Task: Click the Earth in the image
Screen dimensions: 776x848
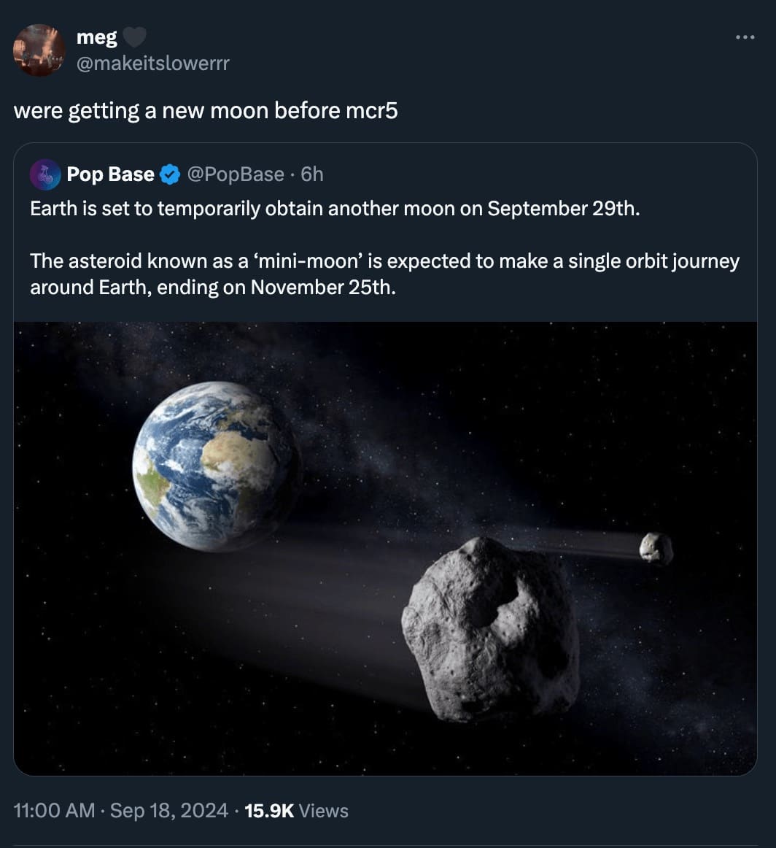Action: 215,466
